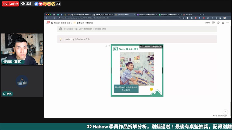Open the page three-dot options menu
Image resolution: width=232 pixels, height=130 pixels.
click(228, 23)
